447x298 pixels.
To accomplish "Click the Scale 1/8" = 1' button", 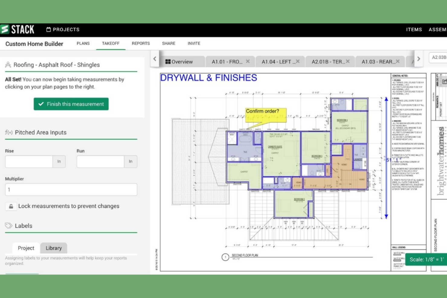I will [x=426, y=259].
